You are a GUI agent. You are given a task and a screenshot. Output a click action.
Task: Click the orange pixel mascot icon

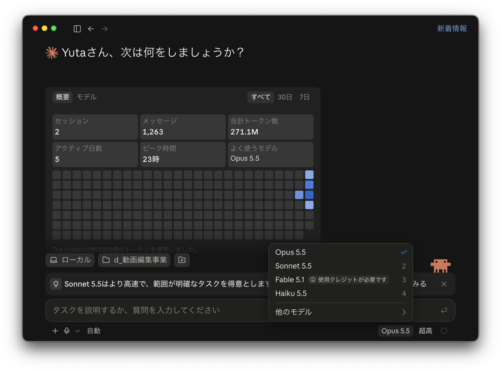click(x=440, y=266)
